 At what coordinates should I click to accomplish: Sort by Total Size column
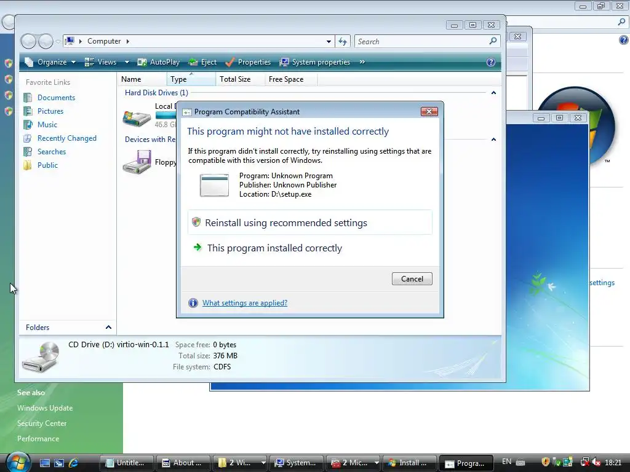(x=240, y=79)
